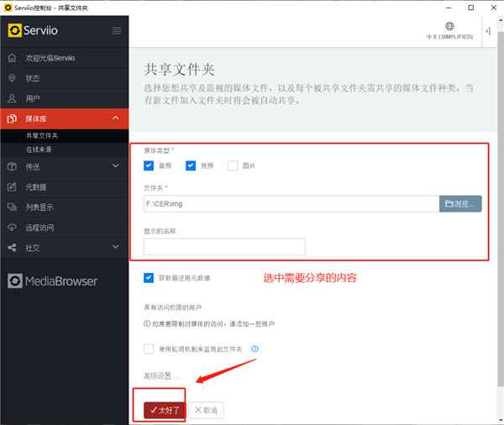Click the 远程访问 cloud icon
504x425 pixels.
[x=12, y=228]
